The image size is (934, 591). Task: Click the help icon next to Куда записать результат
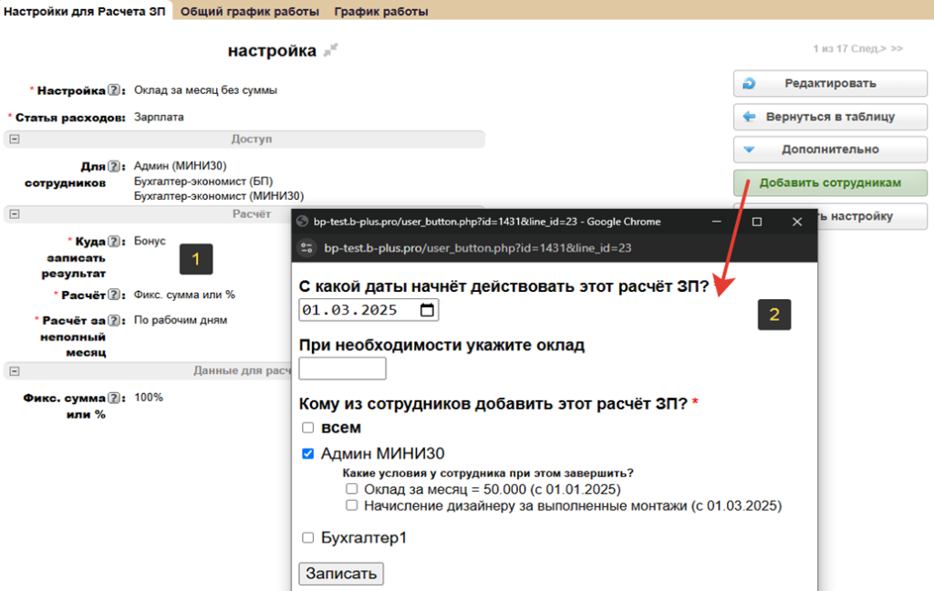coord(114,242)
